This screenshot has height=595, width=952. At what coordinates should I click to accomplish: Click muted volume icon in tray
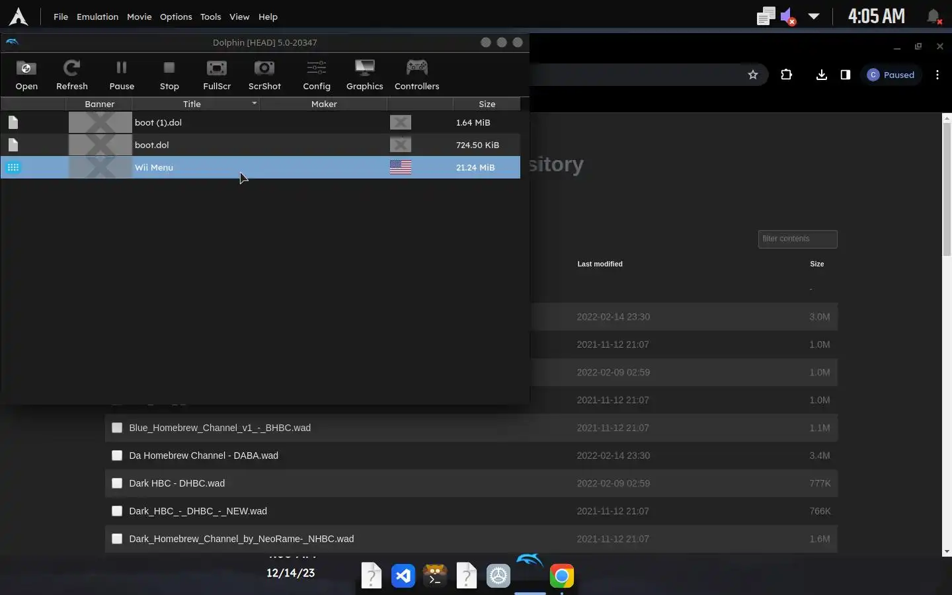787,17
